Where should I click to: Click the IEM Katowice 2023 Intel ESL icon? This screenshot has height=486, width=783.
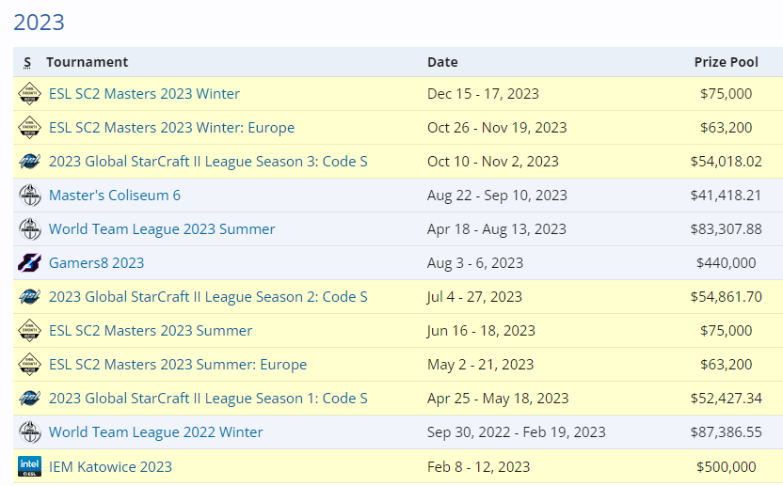pyautogui.click(x=29, y=466)
